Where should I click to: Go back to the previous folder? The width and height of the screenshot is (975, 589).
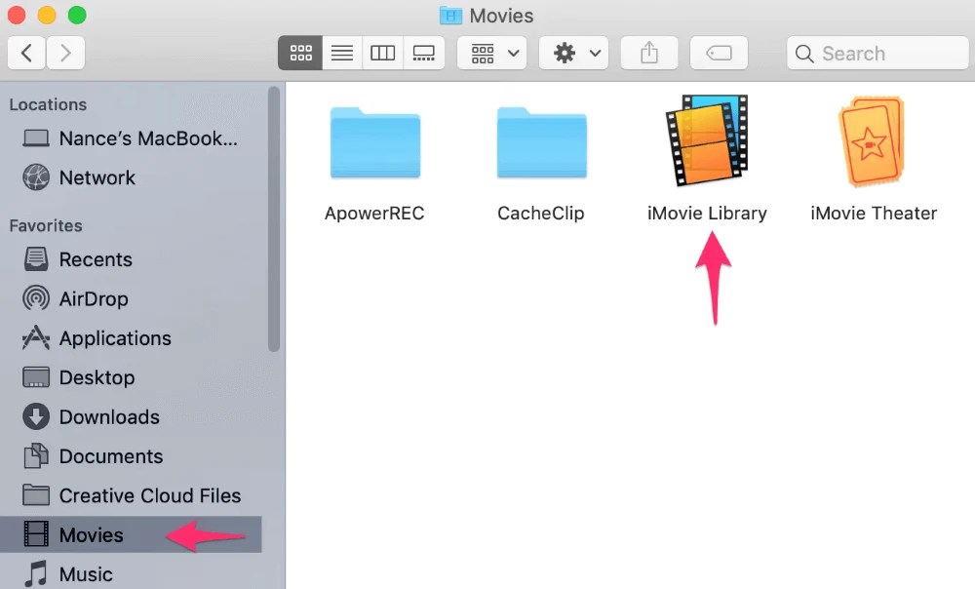pyautogui.click(x=26, y=53)
